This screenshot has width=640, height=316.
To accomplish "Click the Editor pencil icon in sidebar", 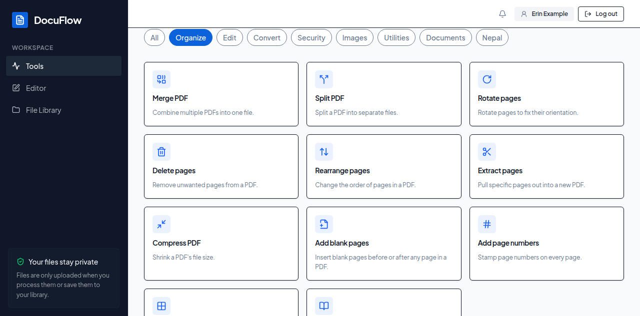I will click(16, 88).
